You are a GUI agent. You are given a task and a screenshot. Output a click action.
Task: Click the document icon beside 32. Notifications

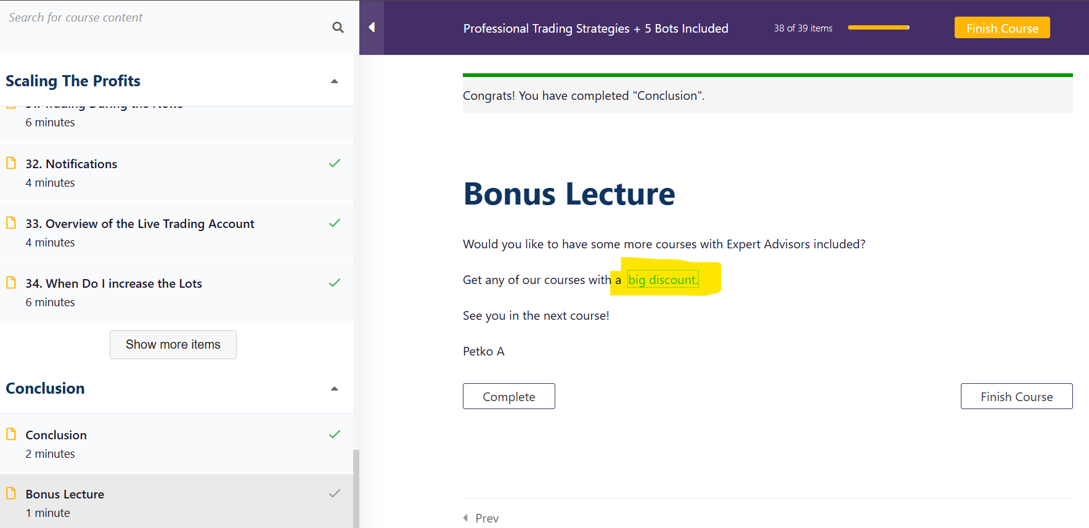pos(11,163)
